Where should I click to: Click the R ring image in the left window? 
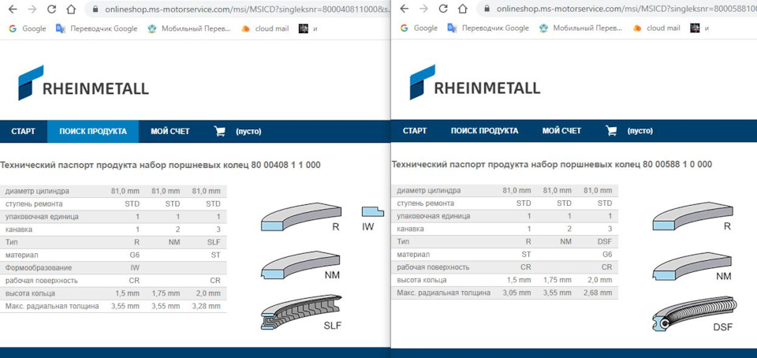(301, 216)
